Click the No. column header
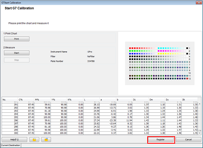203x148 pixels. [10, 99]
